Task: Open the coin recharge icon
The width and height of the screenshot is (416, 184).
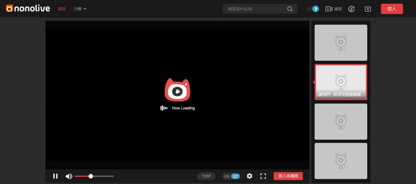Action: click(351, 9)
